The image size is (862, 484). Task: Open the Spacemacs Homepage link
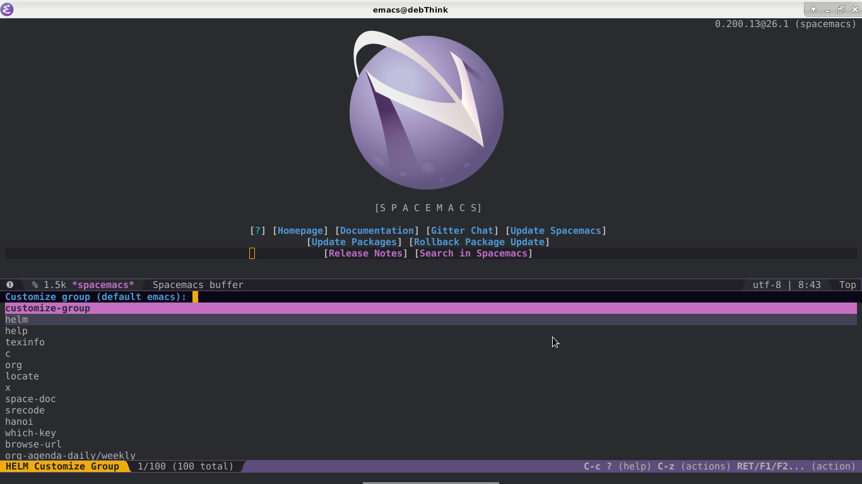coord(300,231)
